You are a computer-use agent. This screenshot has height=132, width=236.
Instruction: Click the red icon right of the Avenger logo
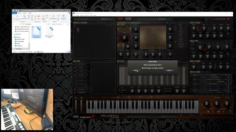coord(229,19)
